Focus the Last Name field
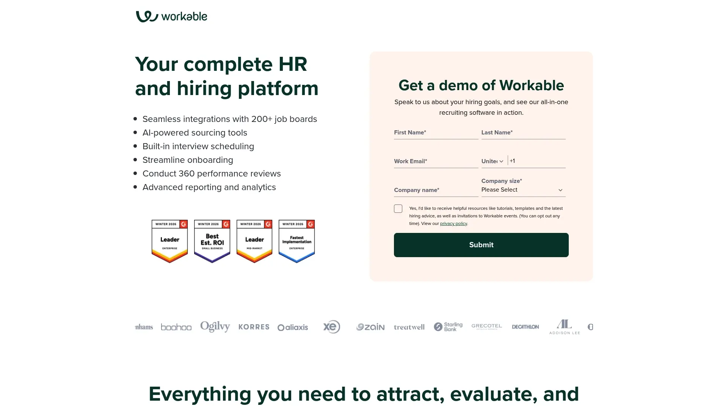 point(523,133)
